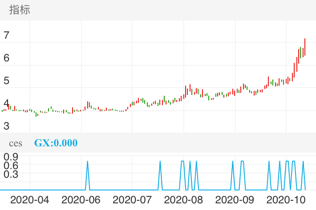Click price axis label 5

click(x=6, y=81)
